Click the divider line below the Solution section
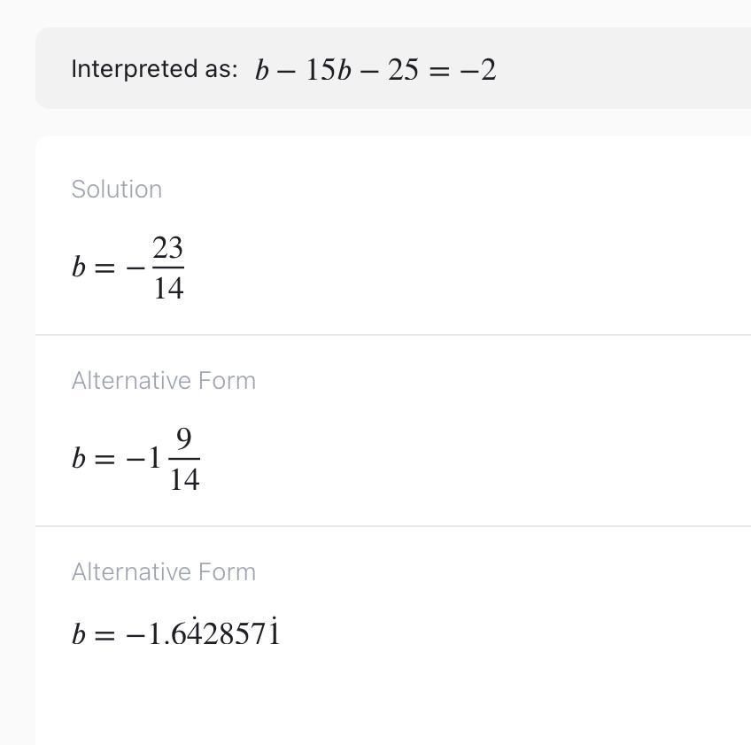The height and width of the screenshot is (745, 751). coord(393,335)
